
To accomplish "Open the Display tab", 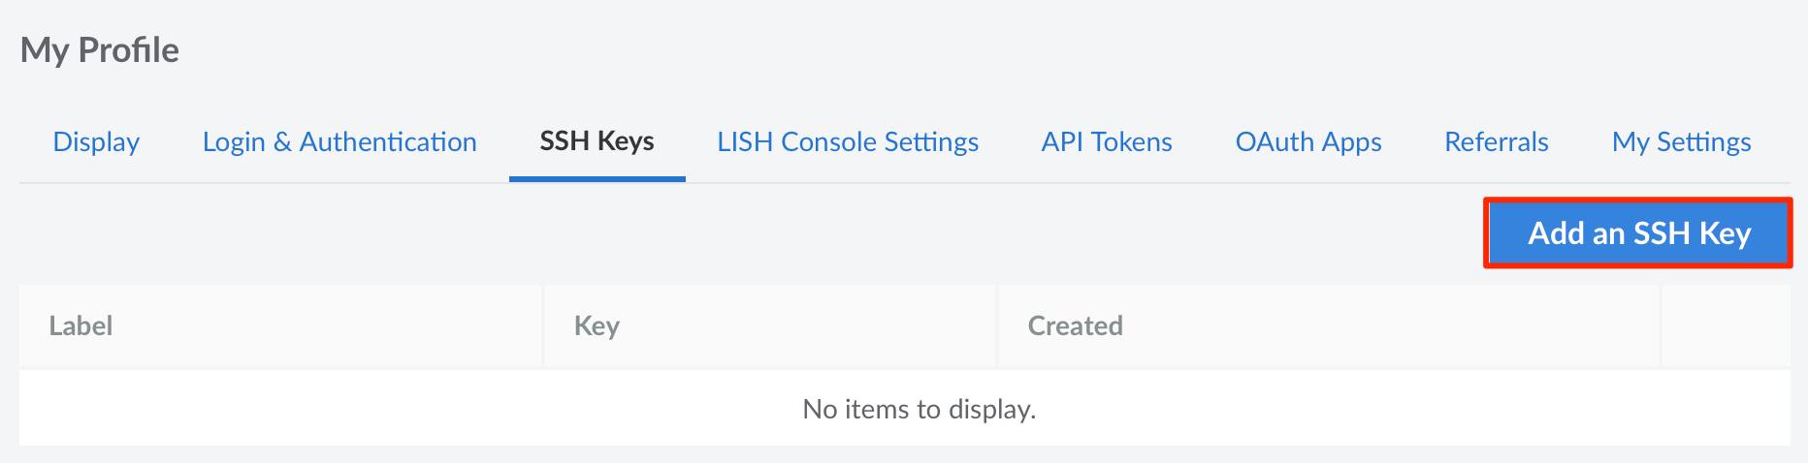I will click(x=96, y=142).
